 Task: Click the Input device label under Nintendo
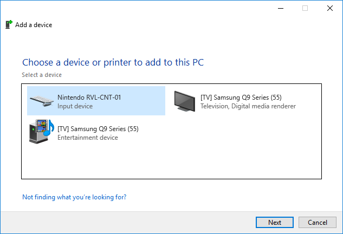click(x=75, y=106)
